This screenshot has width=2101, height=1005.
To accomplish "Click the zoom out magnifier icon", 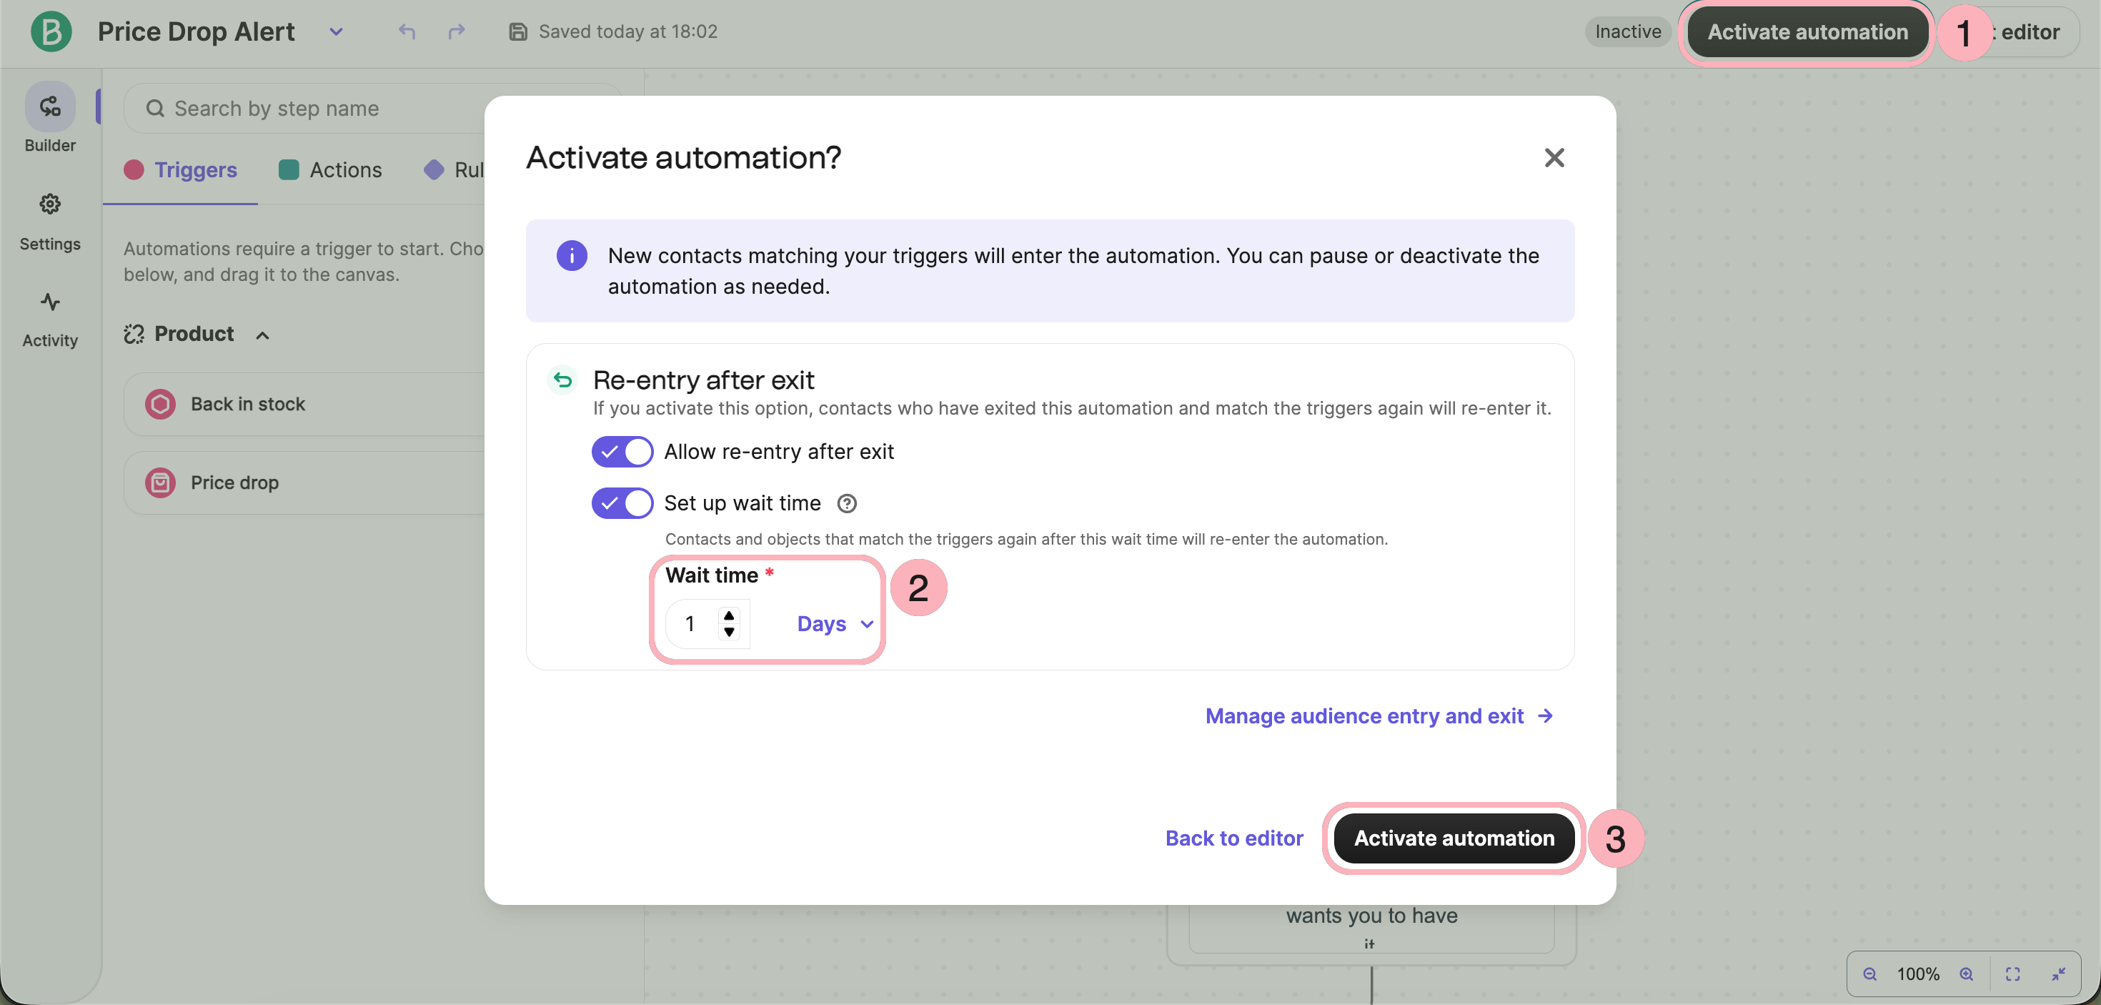I will click(1869, 973).
